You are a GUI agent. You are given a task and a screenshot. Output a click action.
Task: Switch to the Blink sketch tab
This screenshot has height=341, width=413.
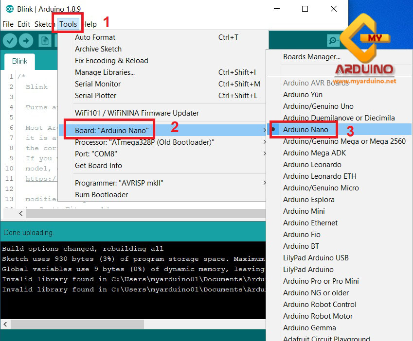[19, 61]
